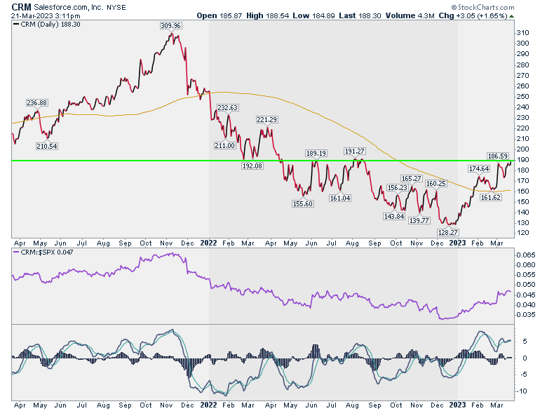This screenshot has width=547, height=411.
Task: Click the Chg +3.05 (+1.65%) value
Action: tap(473, 15)
